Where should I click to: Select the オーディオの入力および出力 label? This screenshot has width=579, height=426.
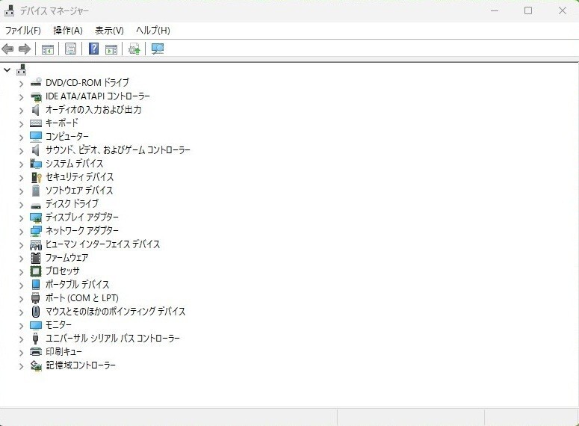(x=93, y=109)
